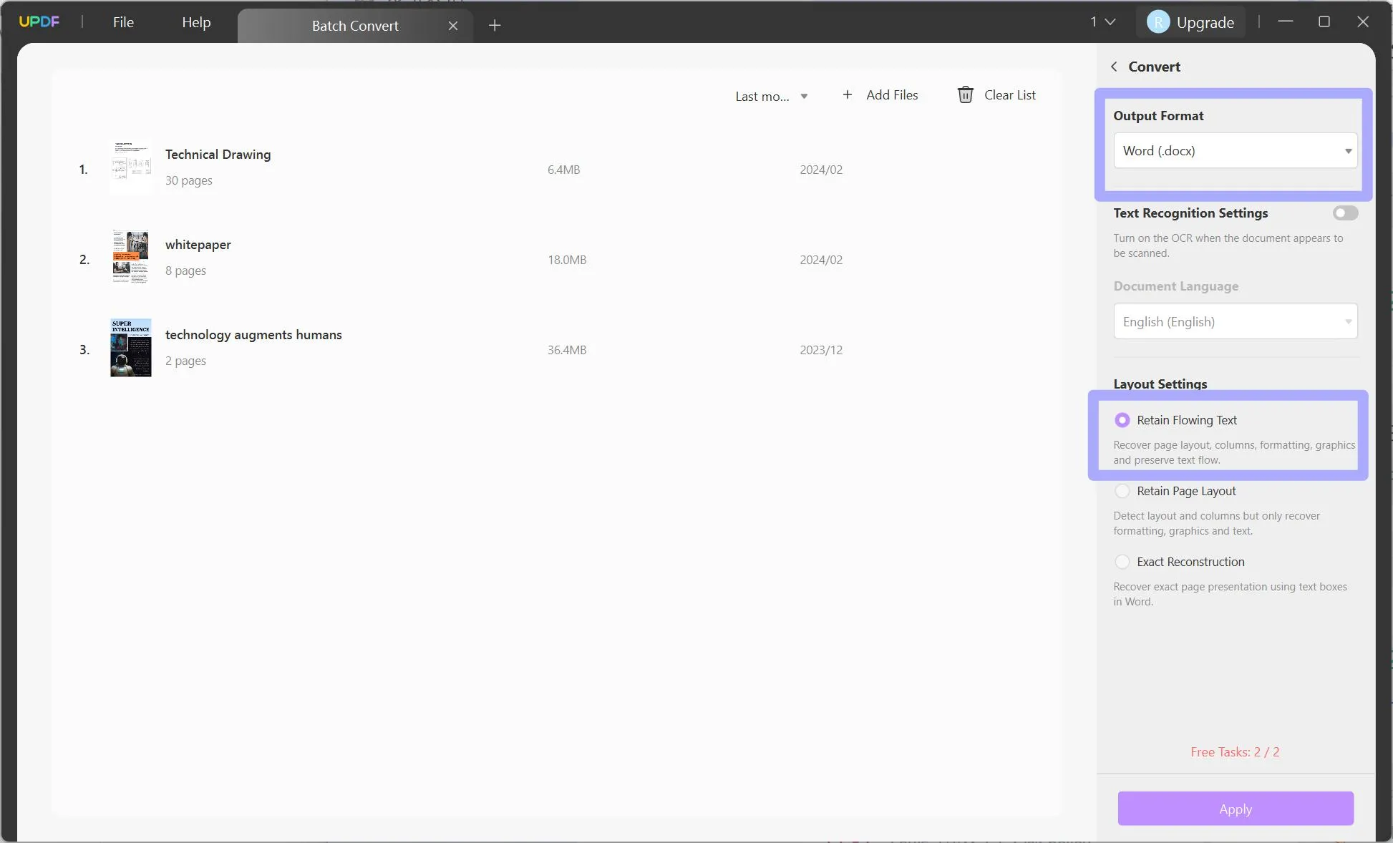Select the Retain Page Layout radio button

1122,491
